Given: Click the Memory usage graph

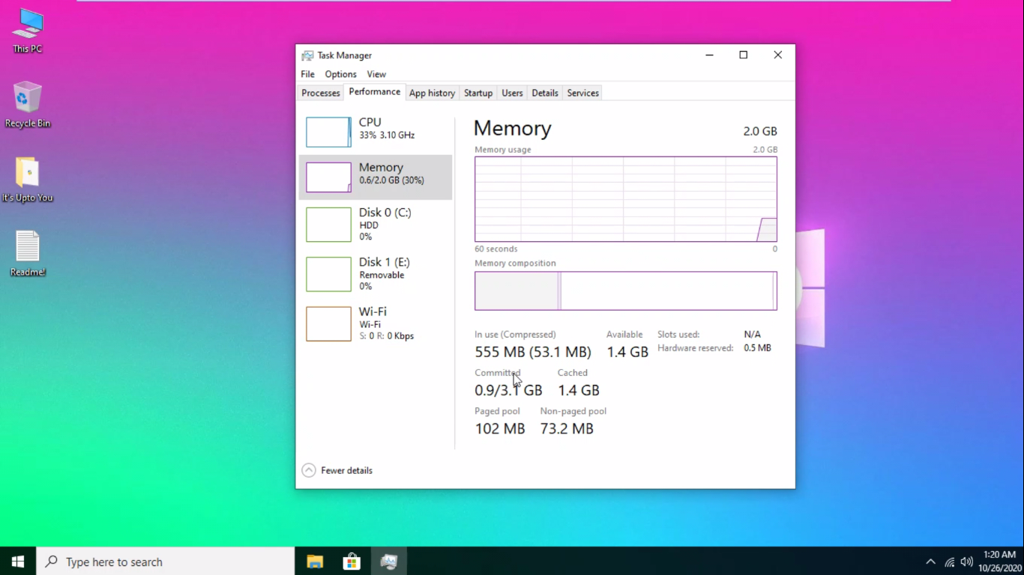Looking at the screenshot, I should click(x=626, y=199).
